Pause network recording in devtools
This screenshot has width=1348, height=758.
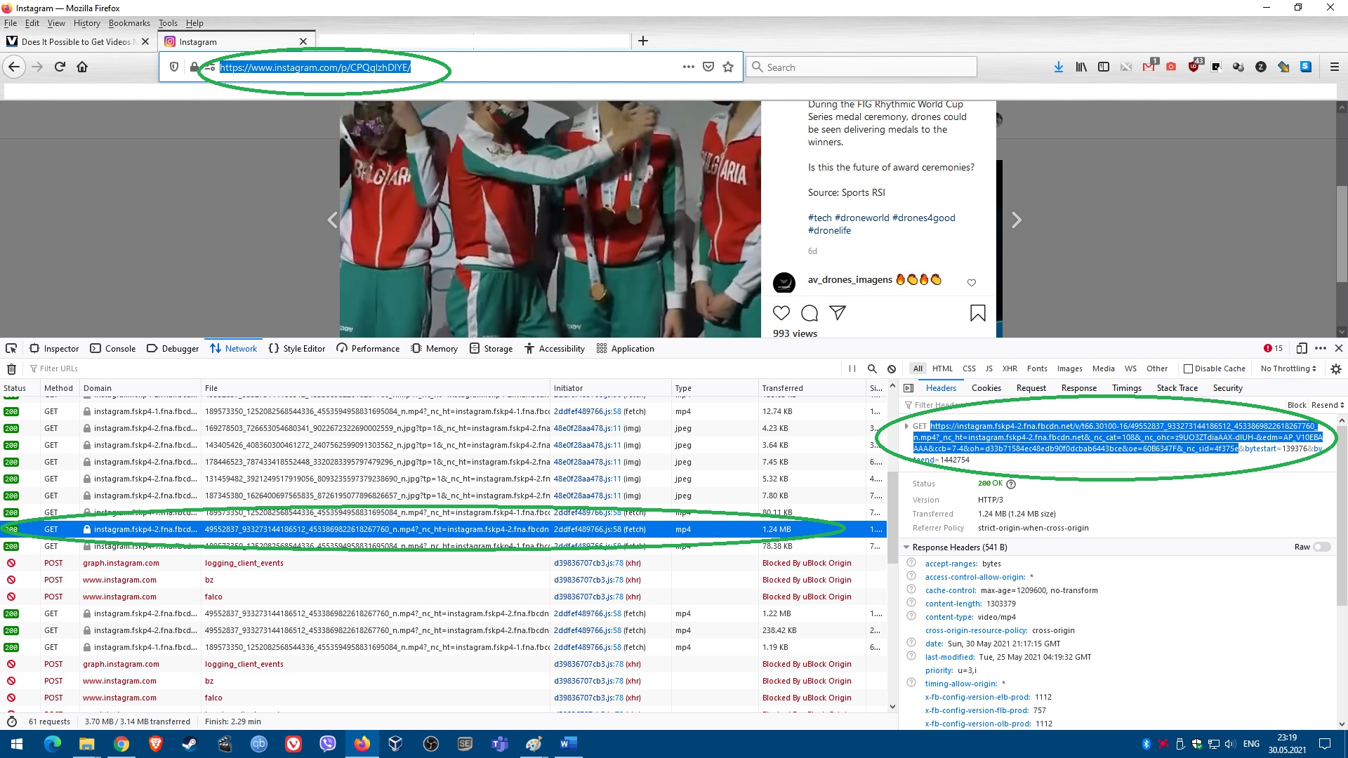point(852,368)
